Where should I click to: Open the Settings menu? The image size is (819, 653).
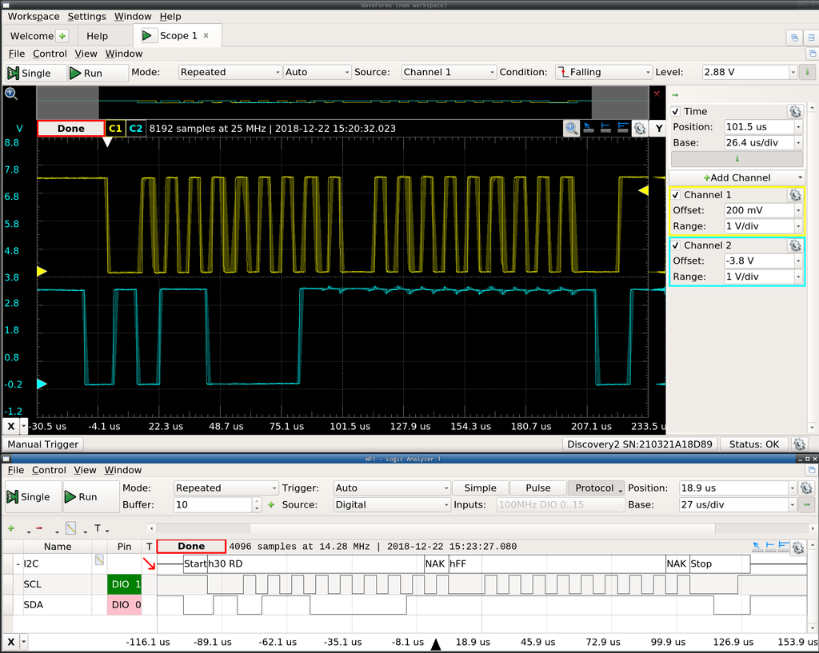pos(86,16)
